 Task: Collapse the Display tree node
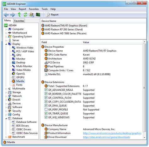6,44
